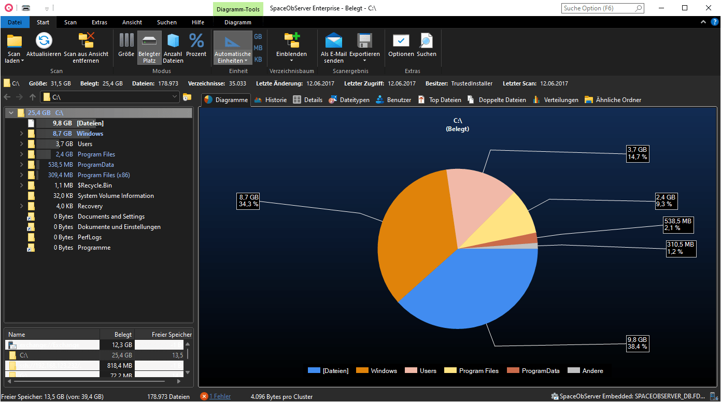This screenshot has width=721, height=402.
Task: Click the yellow Program Files legend swatch
Action: (450, 370)
